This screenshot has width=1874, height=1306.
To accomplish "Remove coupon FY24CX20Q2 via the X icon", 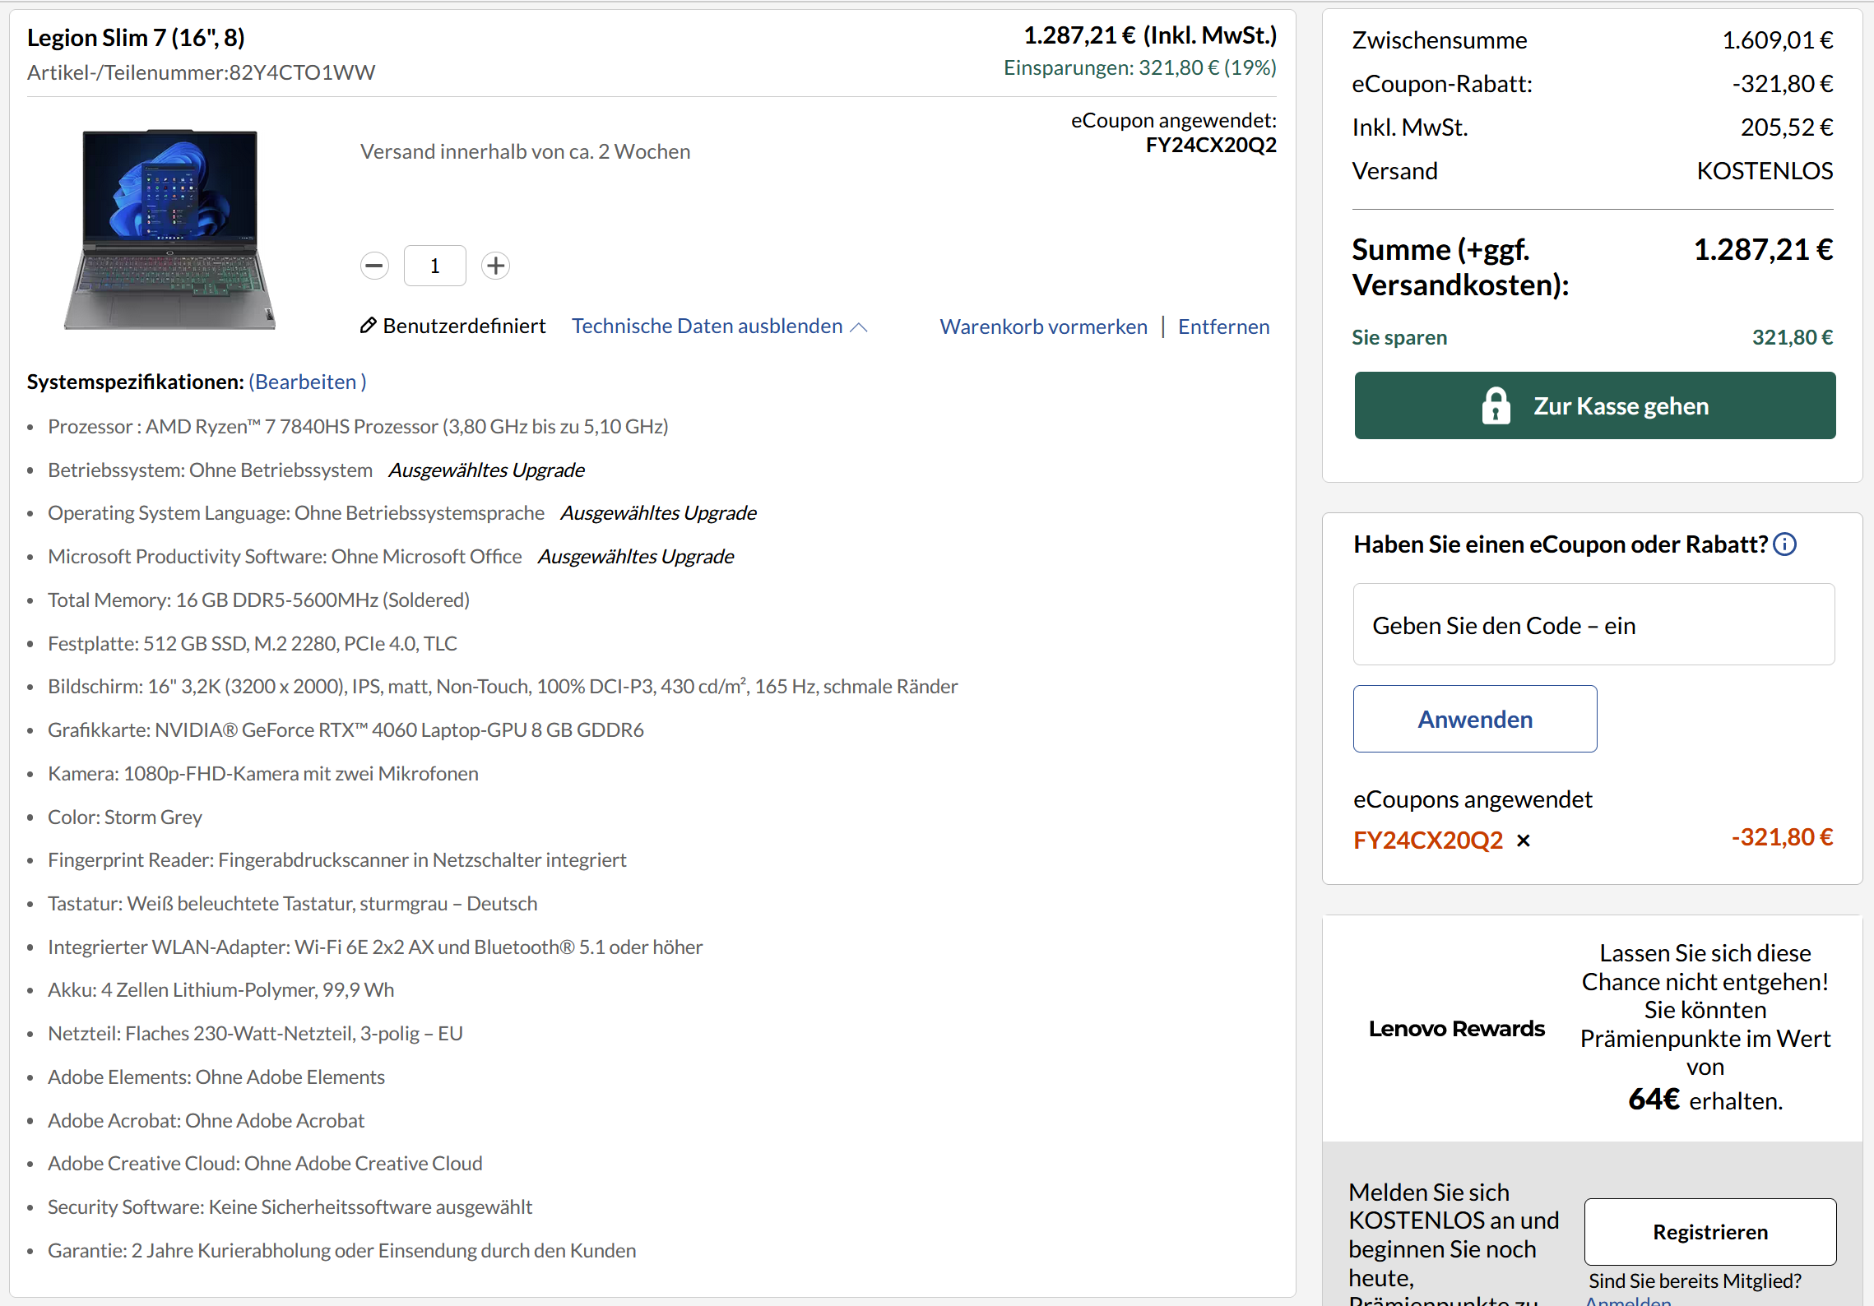I will pyautogui.click(x=1524, y=841).
